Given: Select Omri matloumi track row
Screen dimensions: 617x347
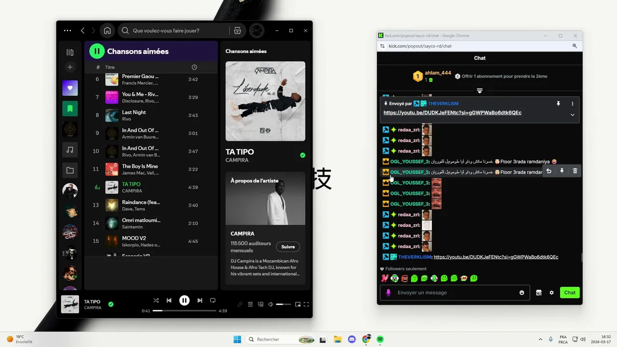Looking at the screenshot, I should tap(151, 223).
